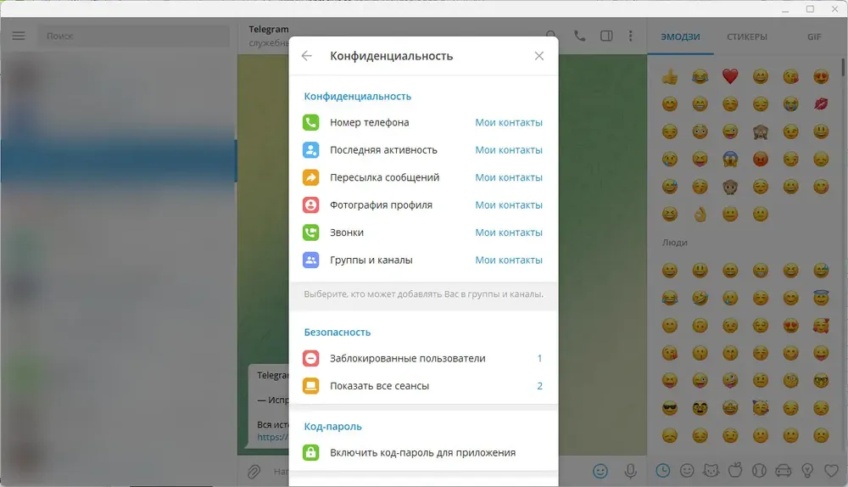Click the emoji panel scrollbar
Viewport: 848px width, 487px height.
click(x=843, y=68)
